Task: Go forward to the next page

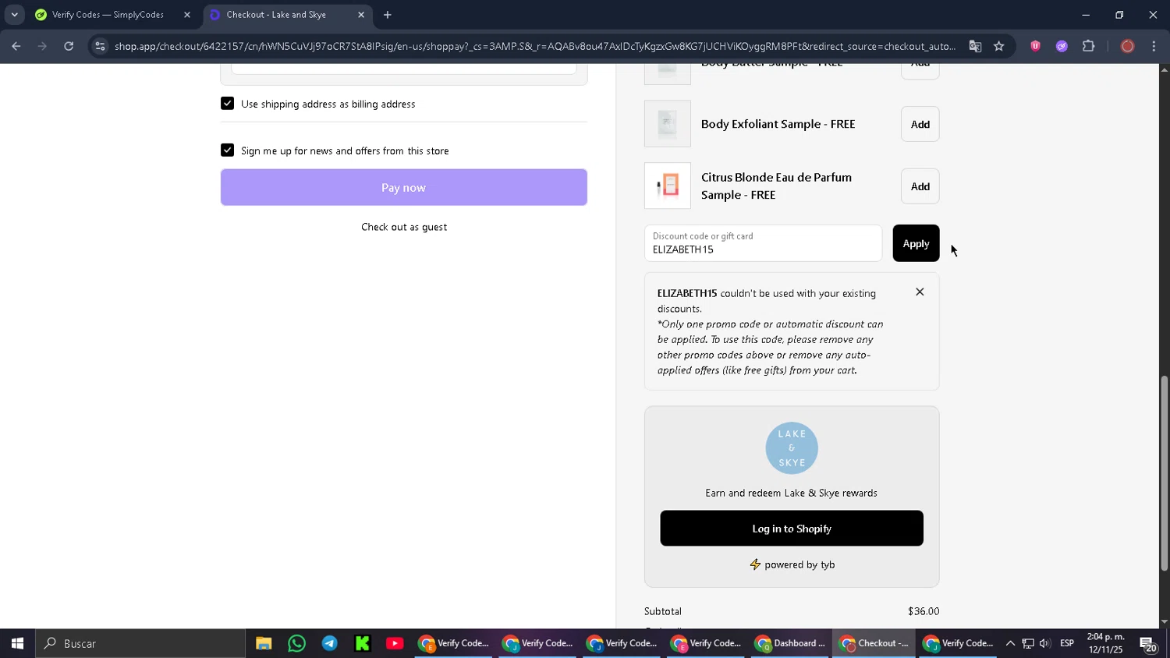Action: point(42,47)
